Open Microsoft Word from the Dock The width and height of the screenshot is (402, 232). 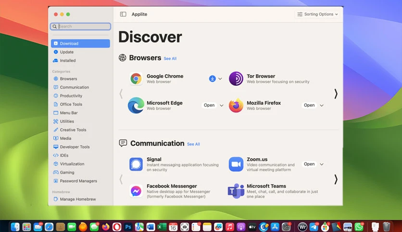151,227
